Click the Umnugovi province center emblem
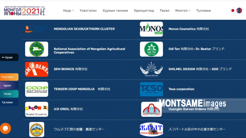Screen dimensions: 246x138 [x=37, y=129]
